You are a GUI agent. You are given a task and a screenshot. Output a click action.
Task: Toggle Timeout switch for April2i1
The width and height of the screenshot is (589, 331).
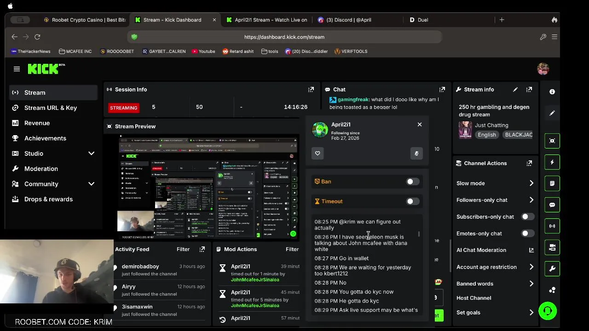tap(413, 201)
